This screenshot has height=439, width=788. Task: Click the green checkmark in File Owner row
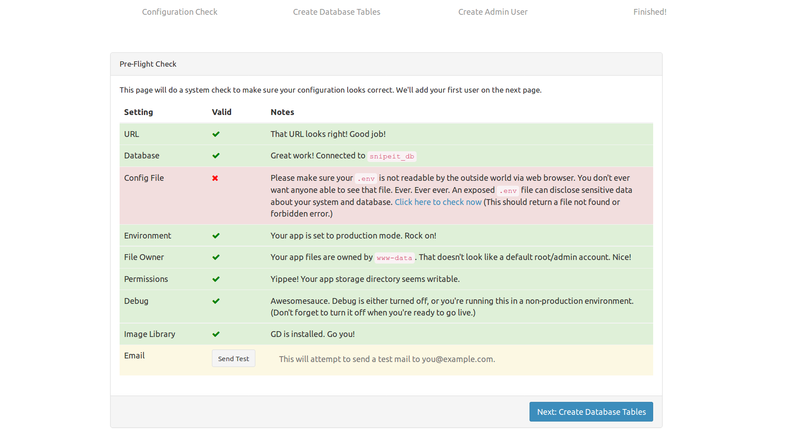[x=216, y=257]
